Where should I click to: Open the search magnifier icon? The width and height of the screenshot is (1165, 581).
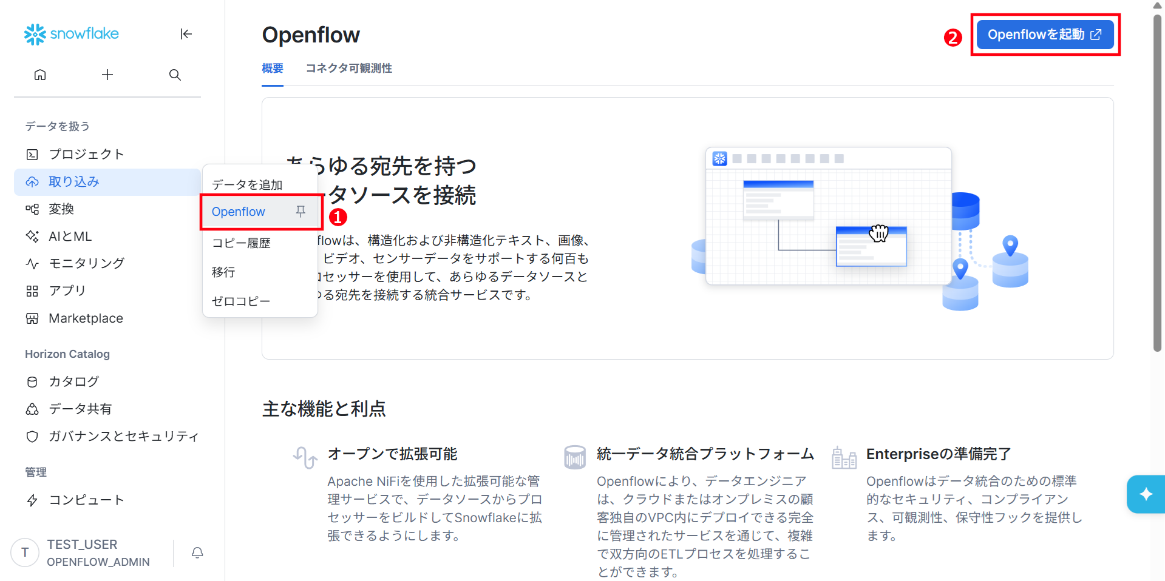175,75
